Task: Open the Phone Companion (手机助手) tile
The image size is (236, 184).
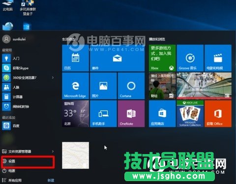Action: [103, 114]
